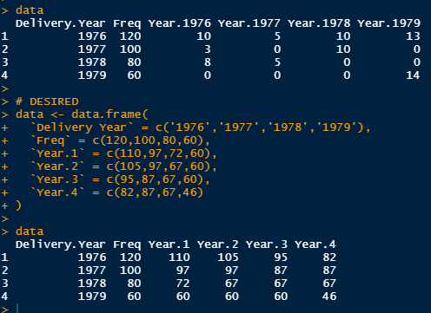Viewport: 431px width, 313px height.
Task: Click the Year.4 header in printed table
Action: coord(315,245)
